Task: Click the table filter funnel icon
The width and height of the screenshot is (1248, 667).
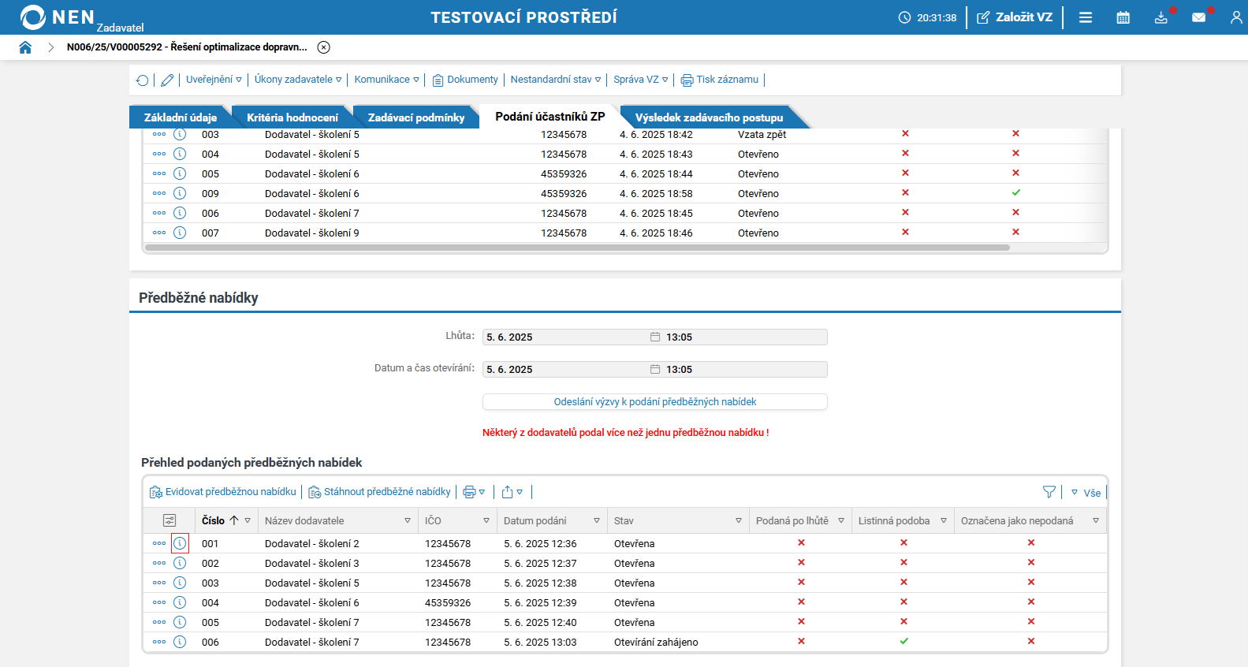Action: tap(1049, 492)
